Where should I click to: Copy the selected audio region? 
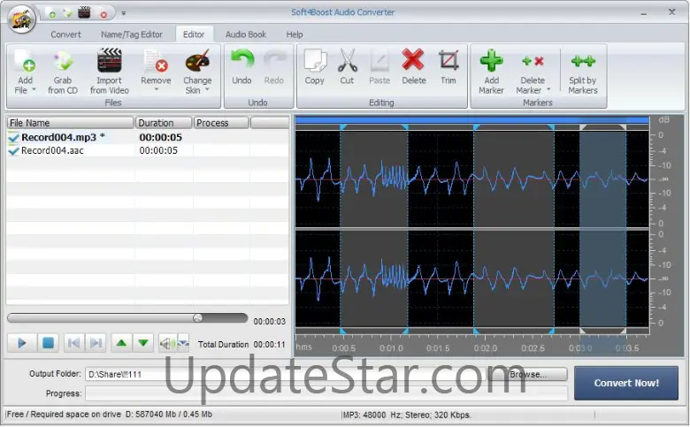point(315,61)
